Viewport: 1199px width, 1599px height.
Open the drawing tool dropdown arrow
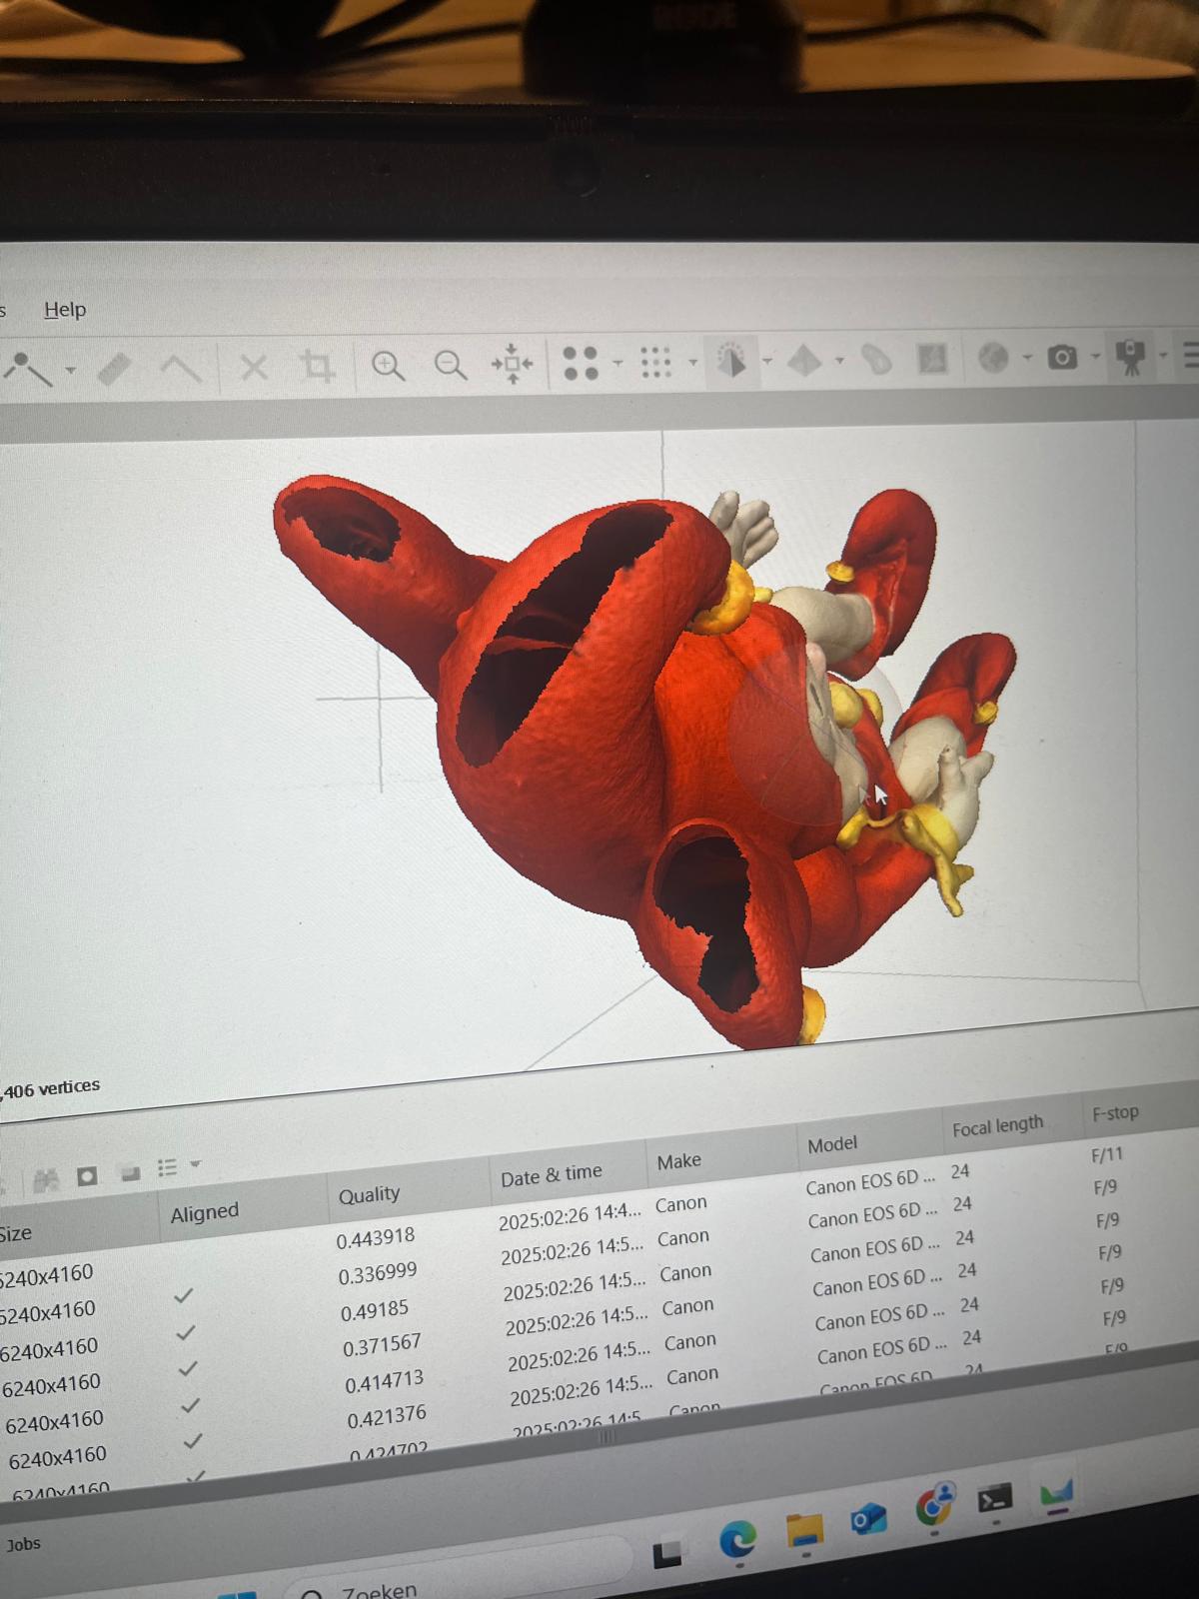click(x=70, y=370)
